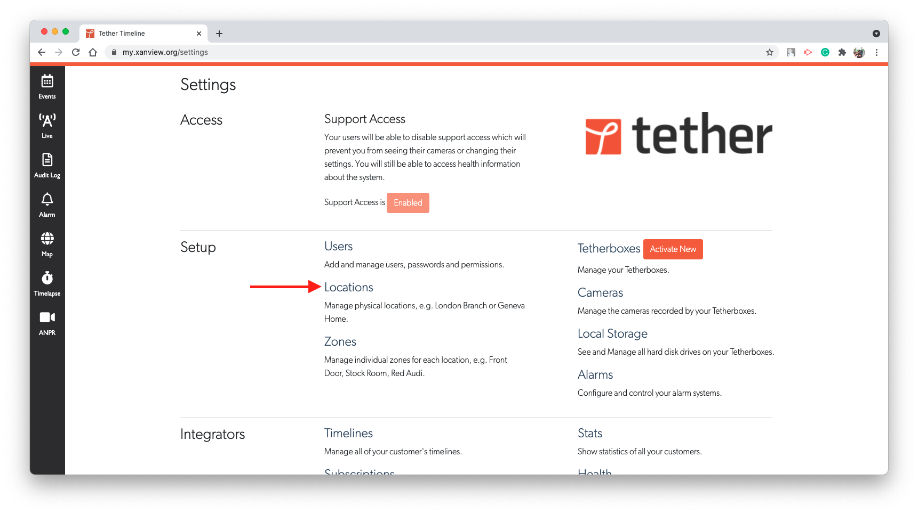Viewport: 918px width, 514px height.
Task: Open the Audit Log from the sidebar
Action: pyautogui.click(x=47, y=162)
